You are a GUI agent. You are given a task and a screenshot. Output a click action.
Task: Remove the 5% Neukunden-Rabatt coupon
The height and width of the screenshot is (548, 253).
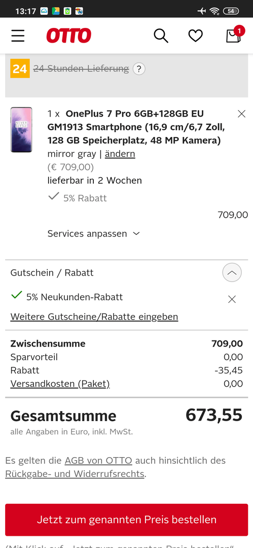pyautogui.click(x=232, y=299)
